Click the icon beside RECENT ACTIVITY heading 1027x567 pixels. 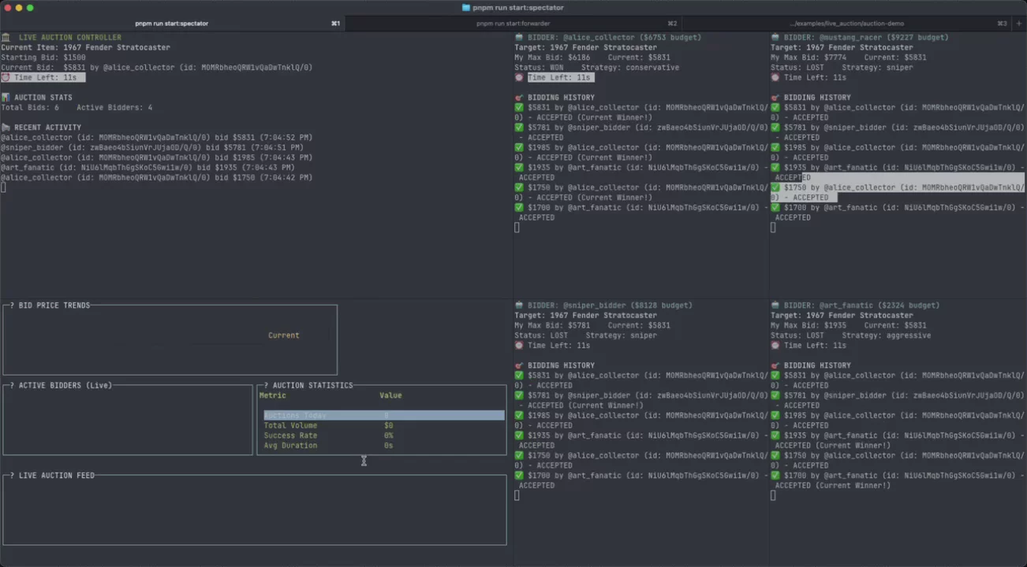[x=6, y=128]
